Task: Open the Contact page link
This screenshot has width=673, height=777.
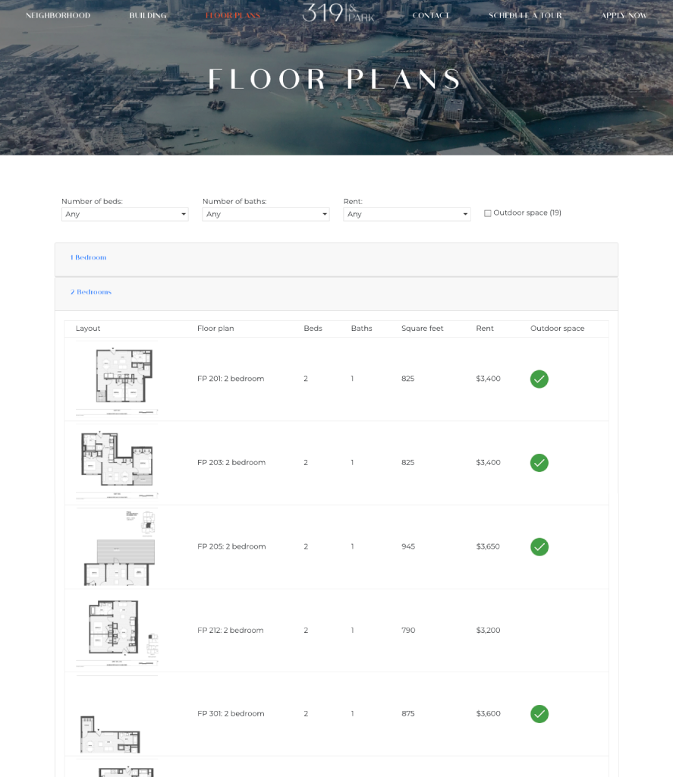Action: (x=431, y=15)
